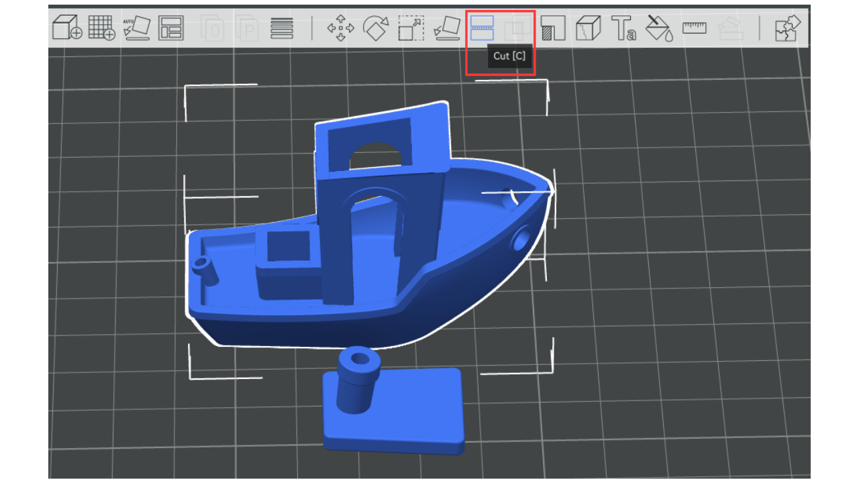
Task: Select the Move tool with four arrows
Action: coord(341,28)
